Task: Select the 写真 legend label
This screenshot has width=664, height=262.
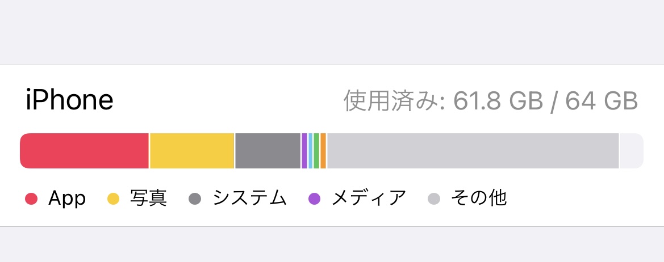Action: coord(148,198)
